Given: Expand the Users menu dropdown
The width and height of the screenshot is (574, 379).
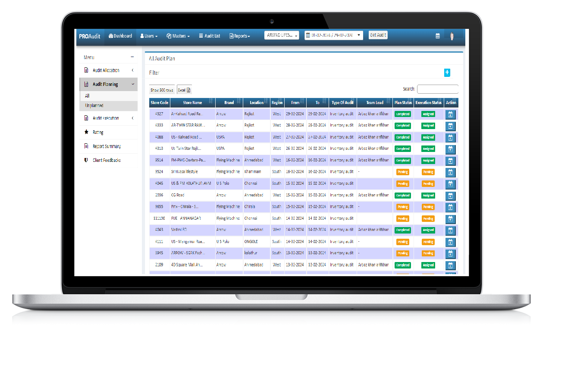Looking at the screenshot, I should (149, 36).
